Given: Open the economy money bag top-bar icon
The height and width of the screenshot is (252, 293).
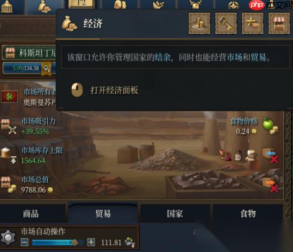Looking at the screenshot, I should [45, 6].
